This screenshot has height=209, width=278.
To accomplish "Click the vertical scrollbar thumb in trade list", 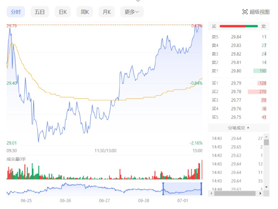I will 266,143.
